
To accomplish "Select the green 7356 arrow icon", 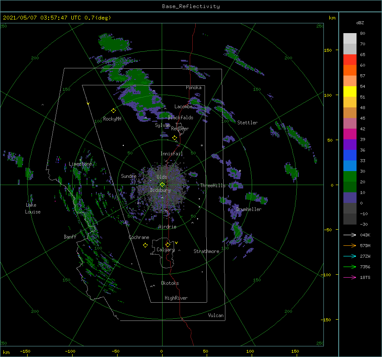I will [x=350, y=267].
